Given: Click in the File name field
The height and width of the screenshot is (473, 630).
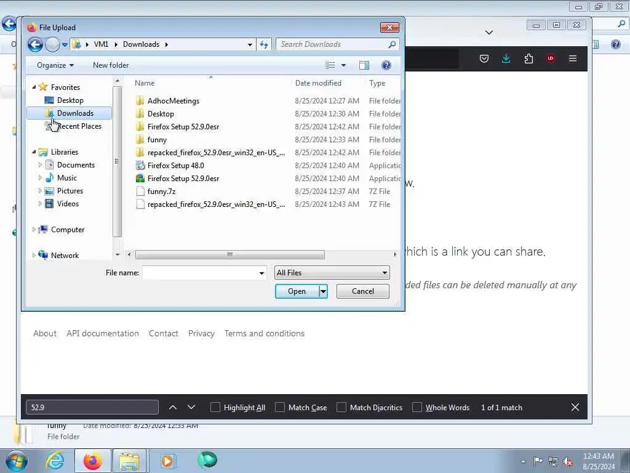Looking at the screenshot, I should click(200, 273).
